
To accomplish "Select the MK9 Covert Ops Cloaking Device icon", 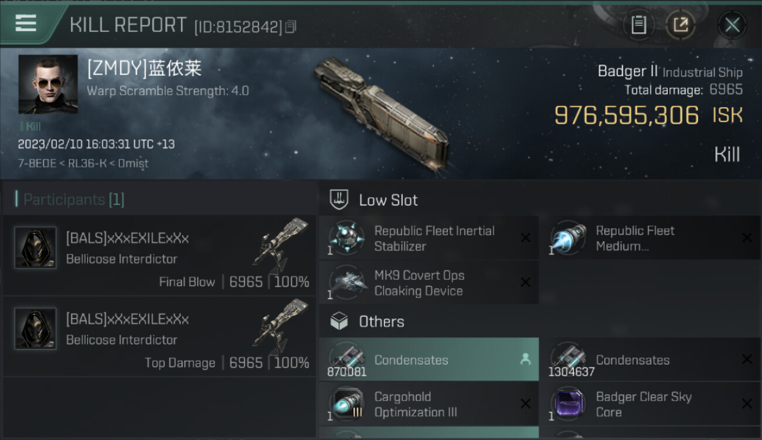I will [x=346, y=283].
